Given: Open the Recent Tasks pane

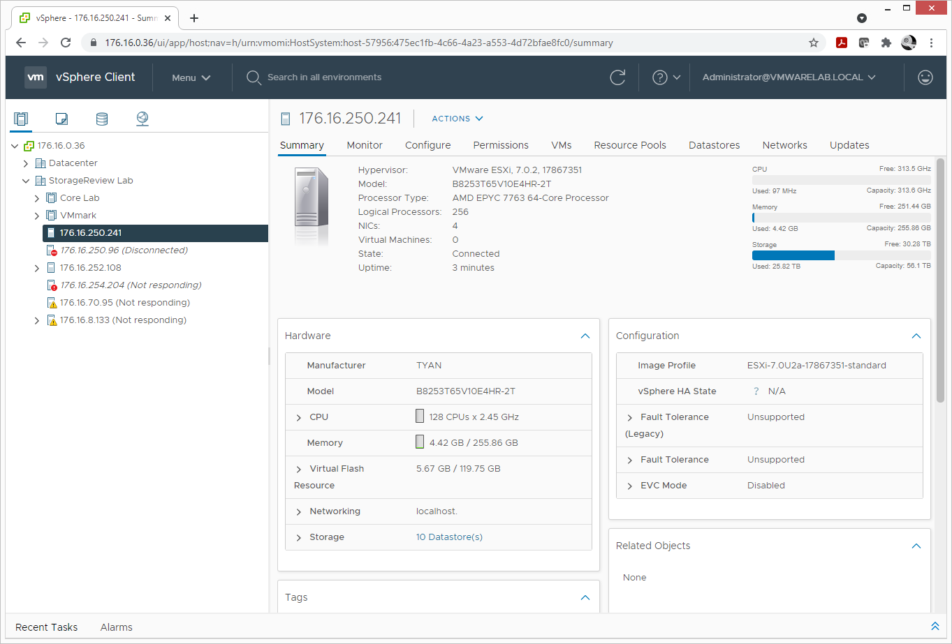Looking at the screenshot, I should [47, 627].
